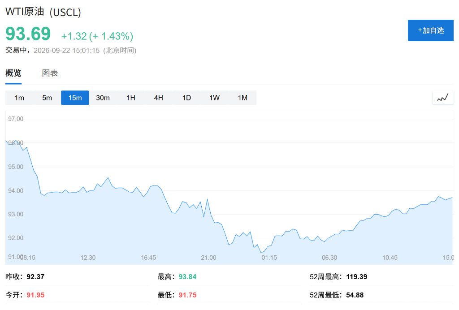
Task: Choose the 4H timeframe
Action: (x=159, y=98)
